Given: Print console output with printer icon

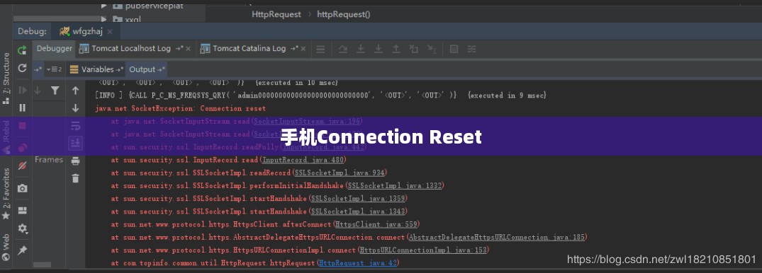Looking at the screenshot, I should [75, 161].
